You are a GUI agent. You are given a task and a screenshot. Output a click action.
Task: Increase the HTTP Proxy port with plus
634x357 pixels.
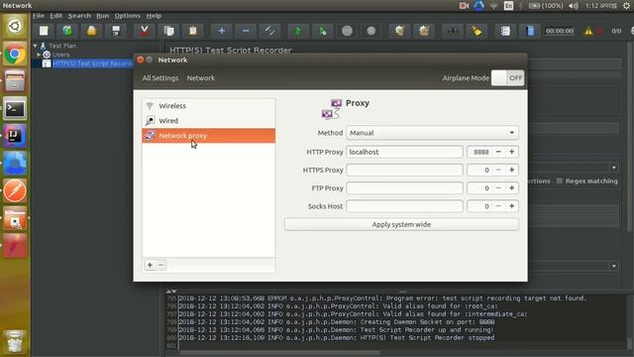tap(511, 152)
